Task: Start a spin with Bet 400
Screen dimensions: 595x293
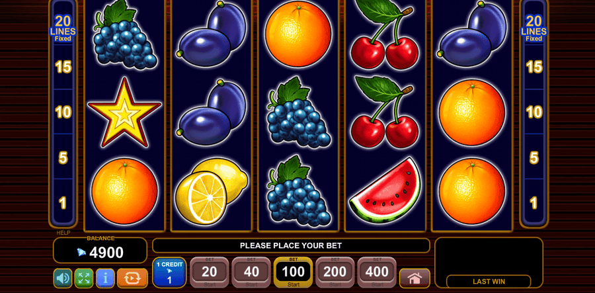Action: pos(377,272)
